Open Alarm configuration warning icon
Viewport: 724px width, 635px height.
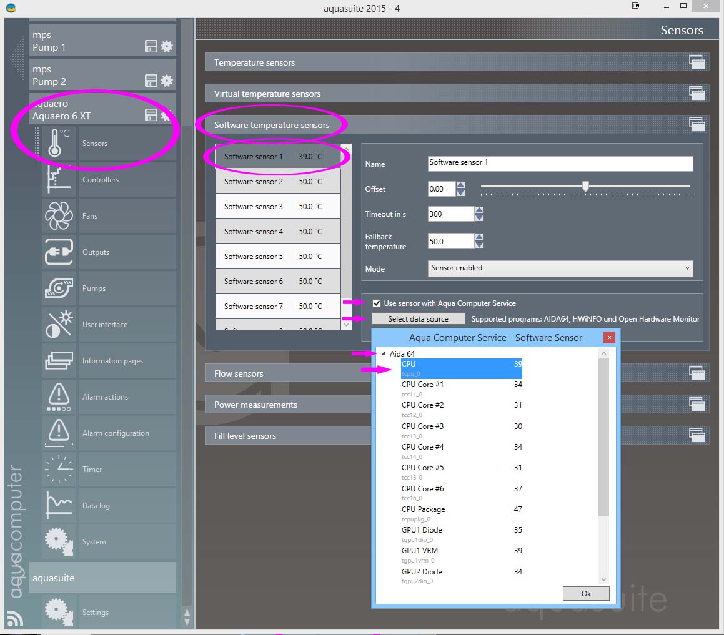59,433
